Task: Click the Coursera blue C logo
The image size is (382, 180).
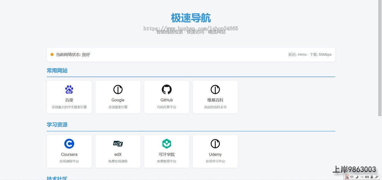Action: coord(69,144)
